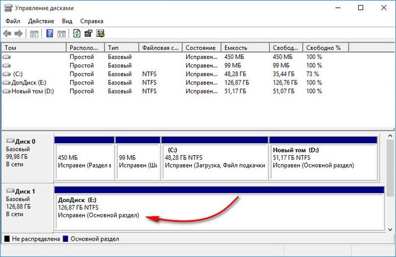Click the disk pane vertical scrollbar thumb
This screenshot has height=257, width=396.
390,168
